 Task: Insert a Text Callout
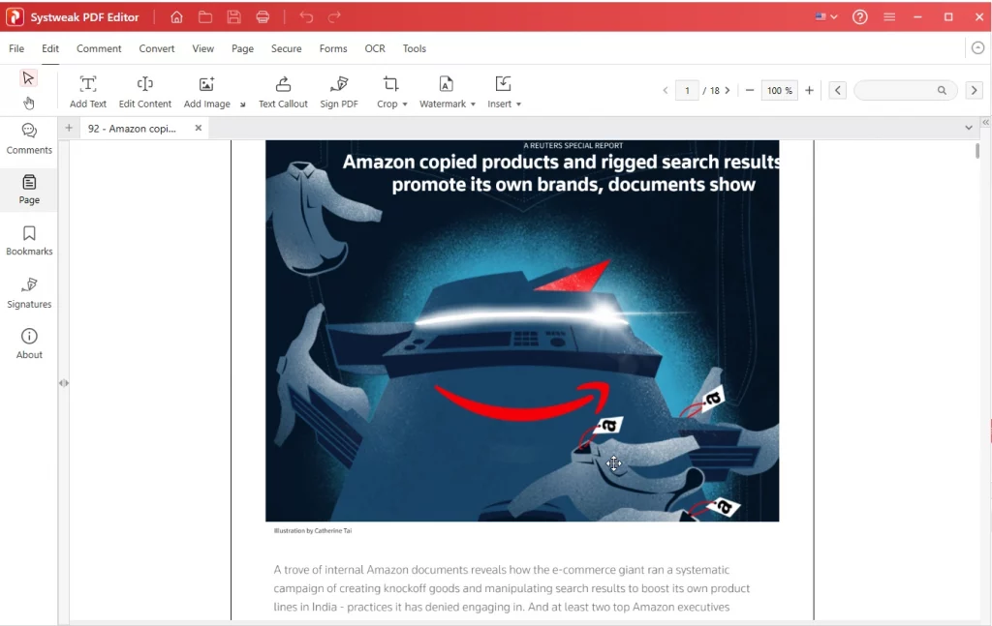tap(283, 92)
